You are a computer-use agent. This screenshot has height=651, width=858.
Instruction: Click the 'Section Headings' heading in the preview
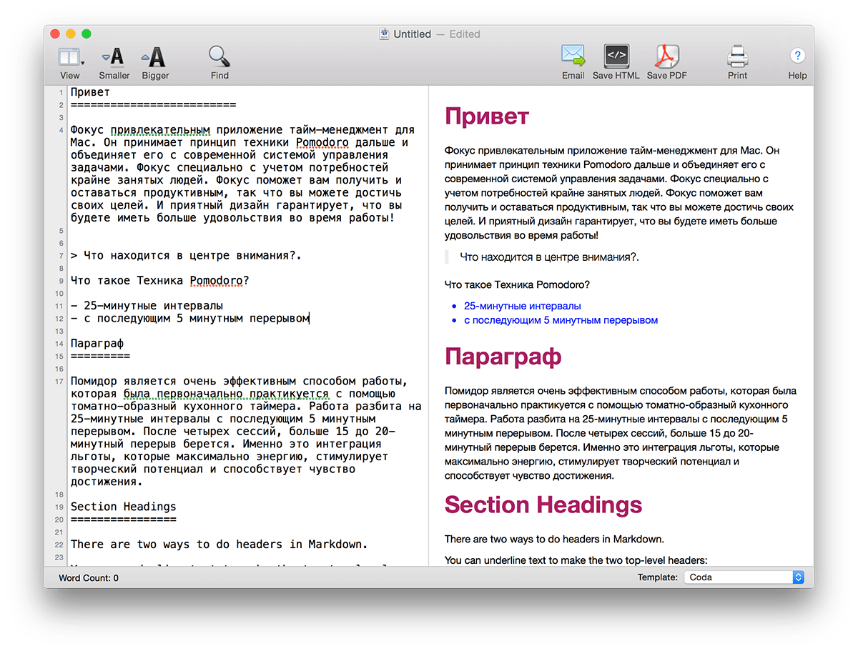click(543, 505)
